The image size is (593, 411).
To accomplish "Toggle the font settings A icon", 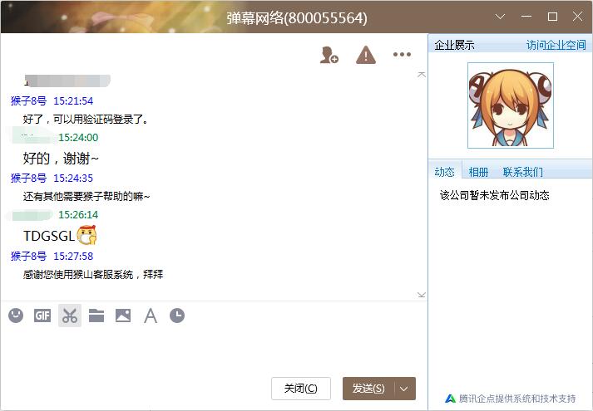I will tap(151, 316).
